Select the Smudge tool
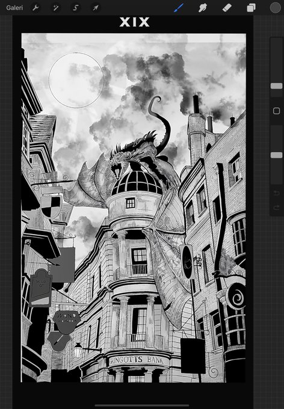Viewport: 284px width, 409px height. tap(203, 8)
